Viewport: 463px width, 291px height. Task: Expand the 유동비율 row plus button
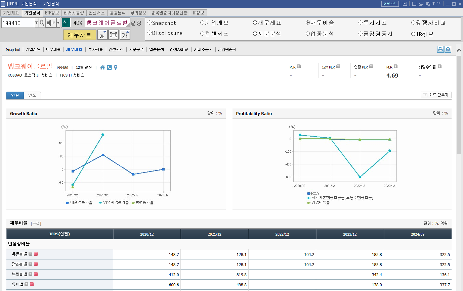(x=36, y=254)
